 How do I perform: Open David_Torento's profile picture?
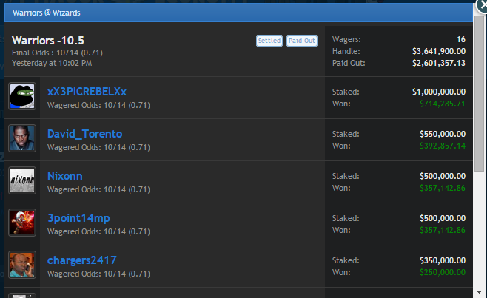click(x=22, y=138)
